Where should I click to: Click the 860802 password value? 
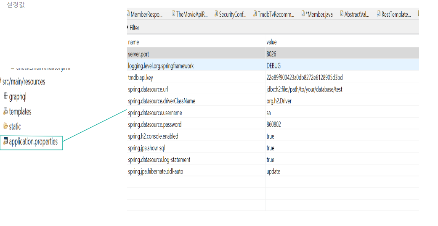274,124
